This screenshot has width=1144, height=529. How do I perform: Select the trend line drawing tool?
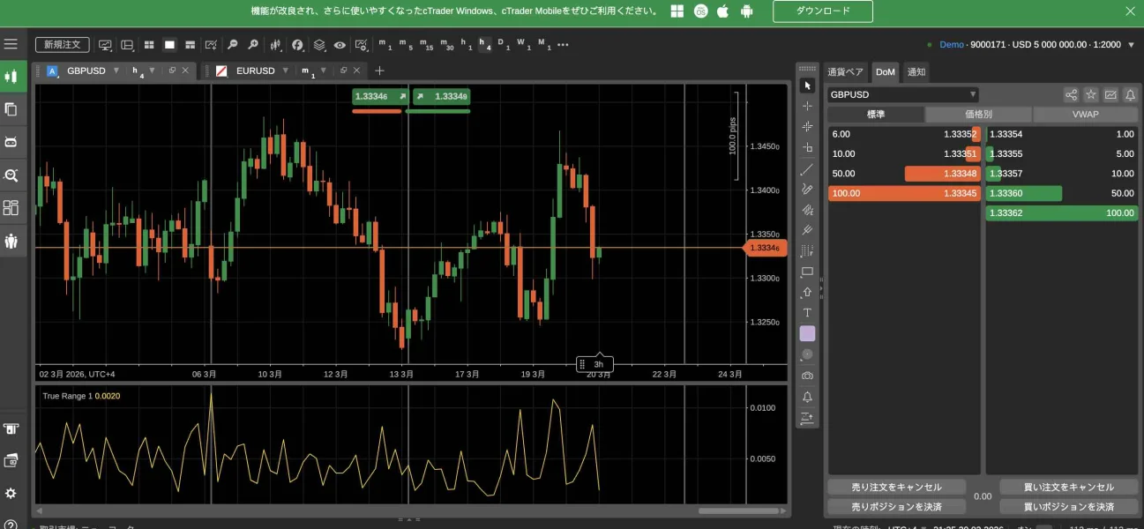point(806,169)
